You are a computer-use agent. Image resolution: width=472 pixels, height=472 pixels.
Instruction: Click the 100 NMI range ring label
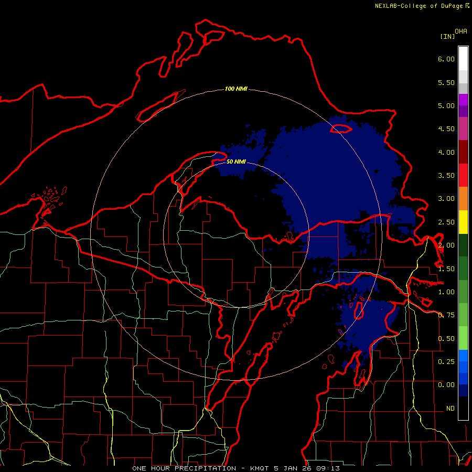click(x=236, y=89)
